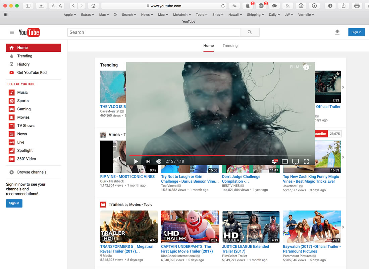Click the sidebar Sign in button
369x269 pixels.
pyautogui.click(x=14, y=203)
